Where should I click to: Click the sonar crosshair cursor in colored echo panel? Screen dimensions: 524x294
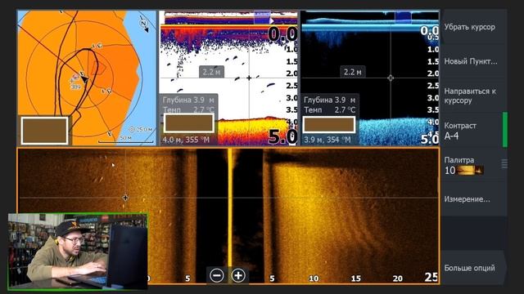tap(249, 78)
